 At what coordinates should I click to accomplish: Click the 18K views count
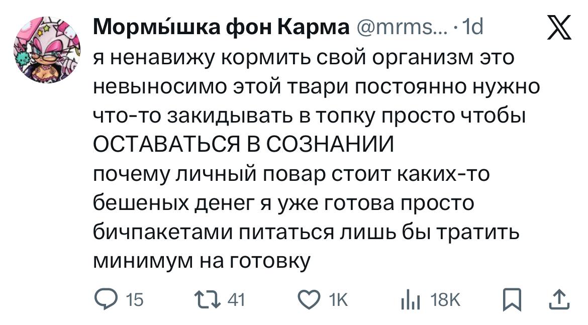445,300
